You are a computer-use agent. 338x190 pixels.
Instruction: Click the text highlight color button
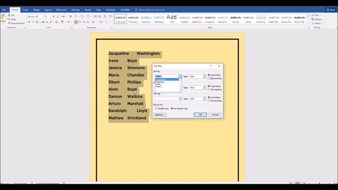pyautogui.click(x=62, y=22)
